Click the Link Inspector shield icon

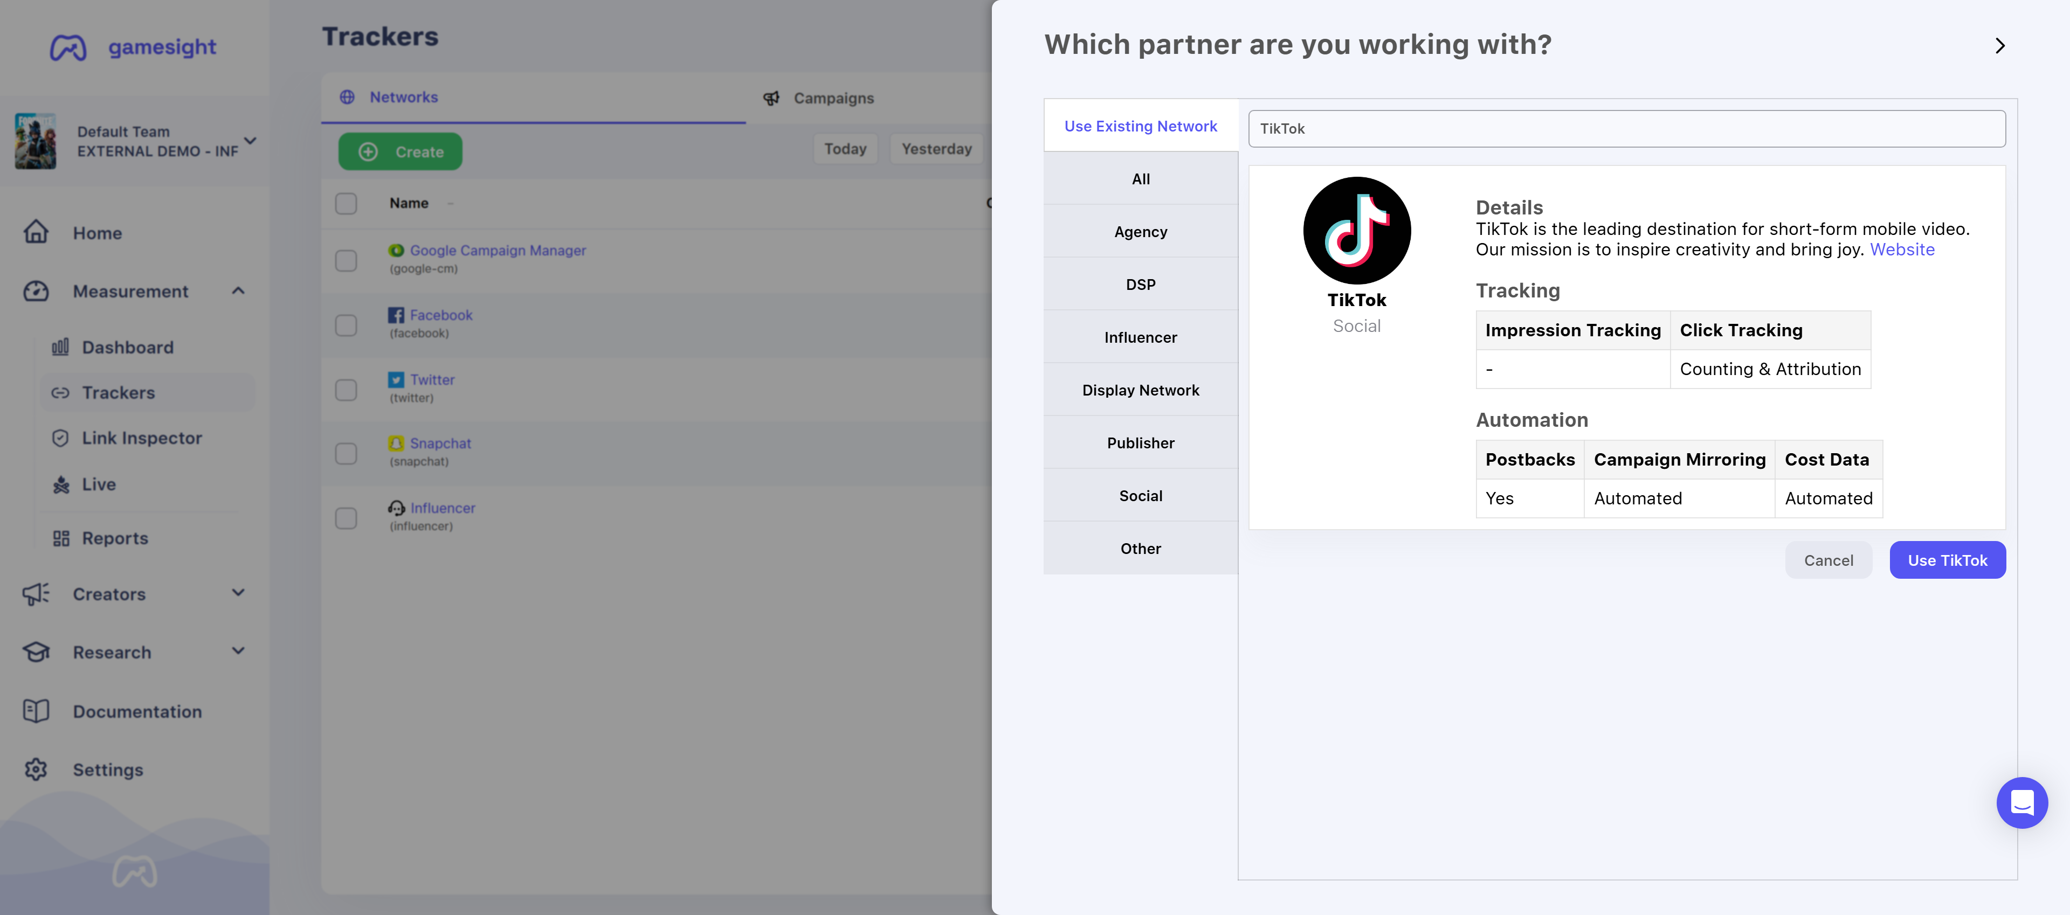60,438
